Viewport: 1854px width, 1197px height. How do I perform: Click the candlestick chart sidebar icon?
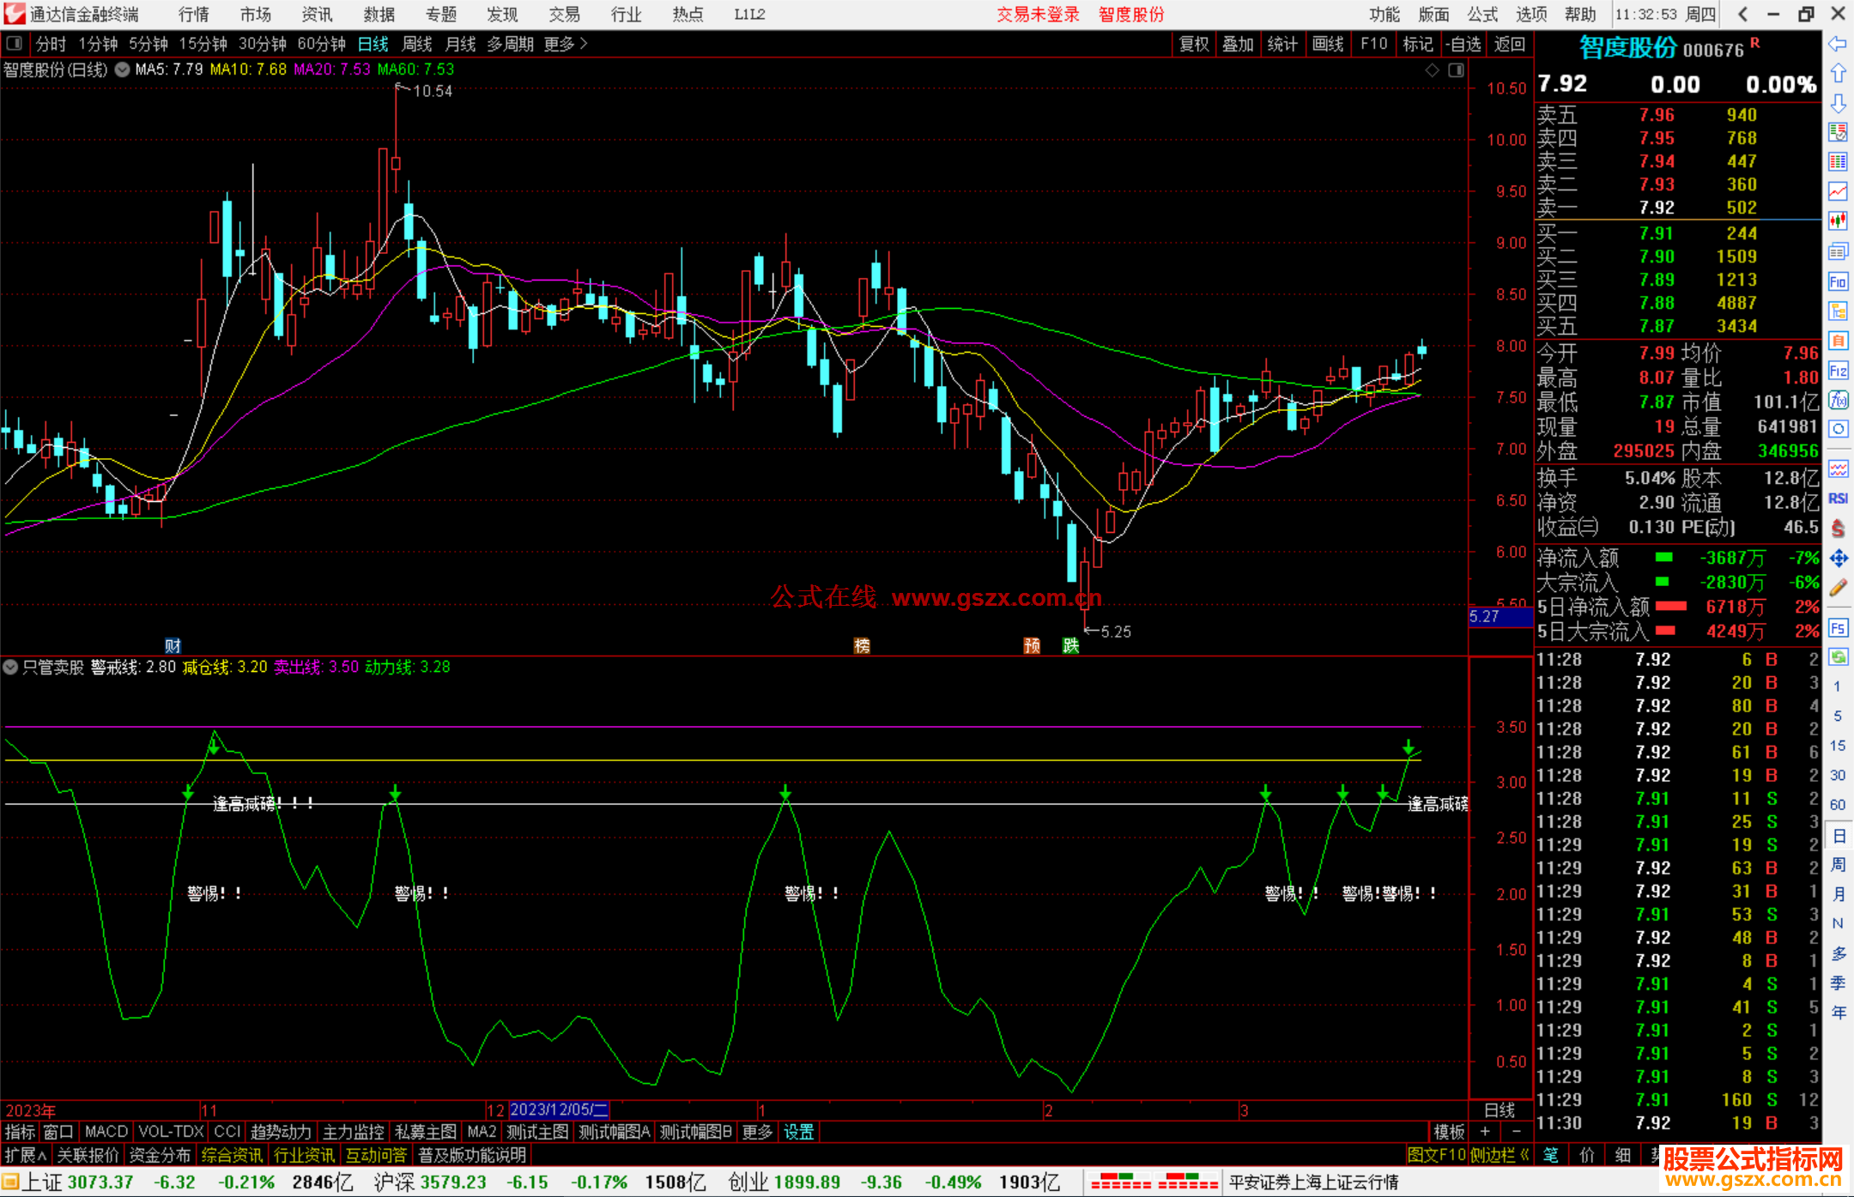1838,221
